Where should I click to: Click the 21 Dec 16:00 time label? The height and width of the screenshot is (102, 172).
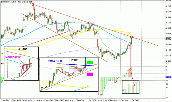pyautogui.click(x=123, y=100)
